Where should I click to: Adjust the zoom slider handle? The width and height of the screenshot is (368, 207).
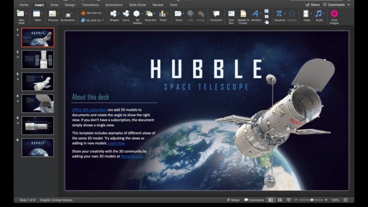click(312, 200)
